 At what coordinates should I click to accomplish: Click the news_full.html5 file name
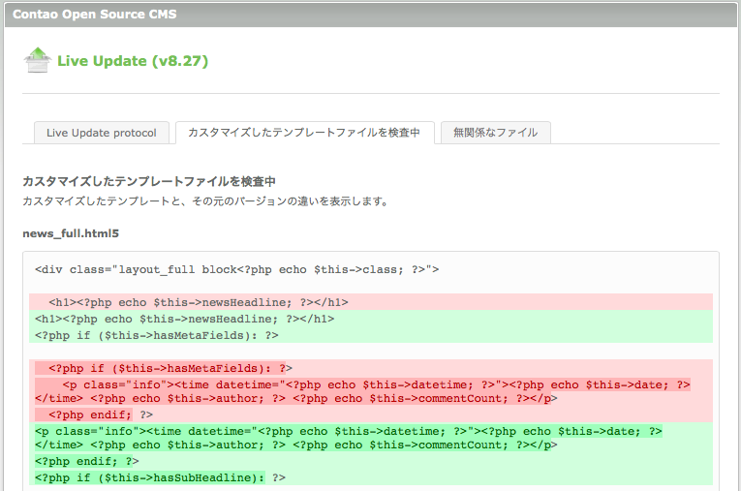(71, 233)
